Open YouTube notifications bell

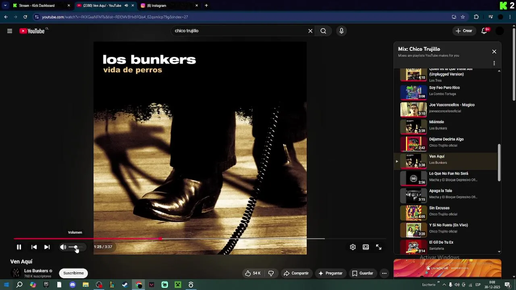point(485,31)
